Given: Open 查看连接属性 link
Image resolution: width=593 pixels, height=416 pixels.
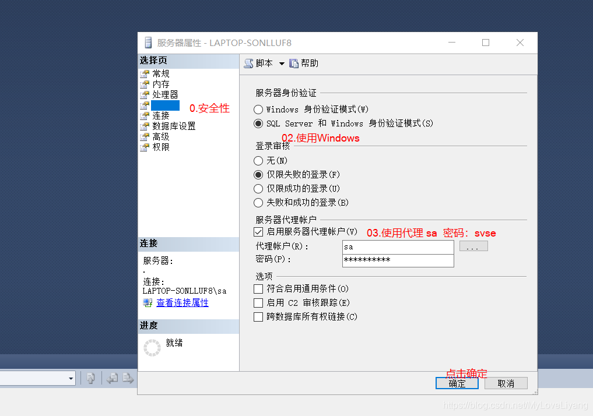Looking at the screenshot, I should click(183, 302).
